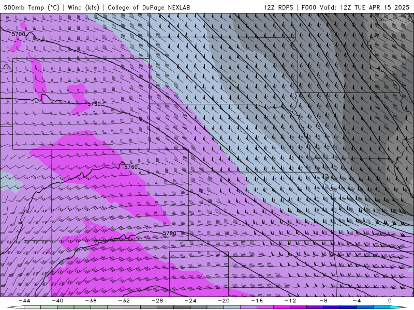This screenshot has height=310, width=414.
Task: Click the 5730 height contour label
Action: point(94,104)
